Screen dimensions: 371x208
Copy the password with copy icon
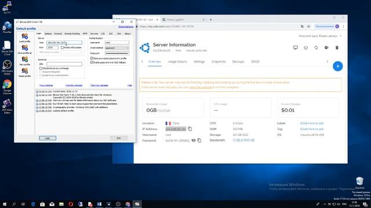tap(199, 140)
